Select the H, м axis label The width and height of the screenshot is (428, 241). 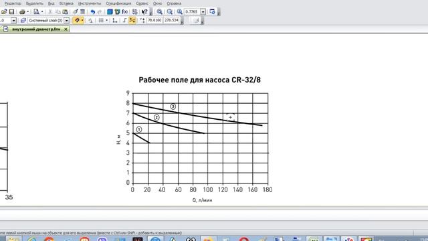[x=118, y=139]
